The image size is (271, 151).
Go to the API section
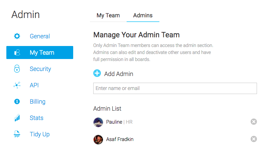(x=34, y=85)
